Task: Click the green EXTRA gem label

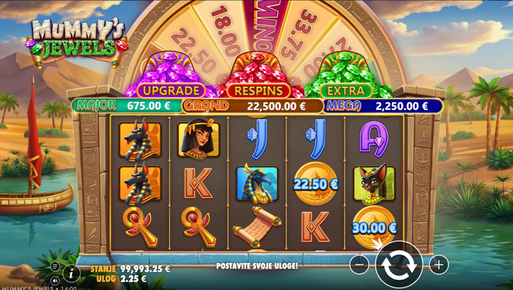Action: coord(346,91)
